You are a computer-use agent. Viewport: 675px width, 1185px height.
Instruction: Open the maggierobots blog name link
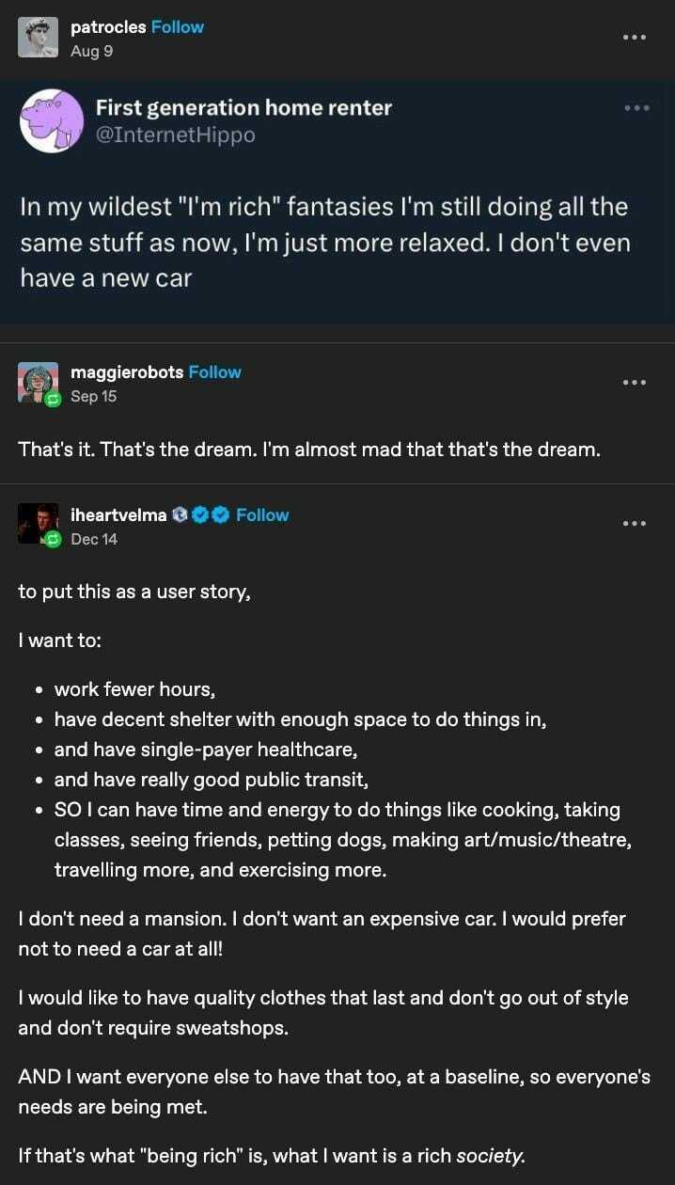click(x=127, y=372)
